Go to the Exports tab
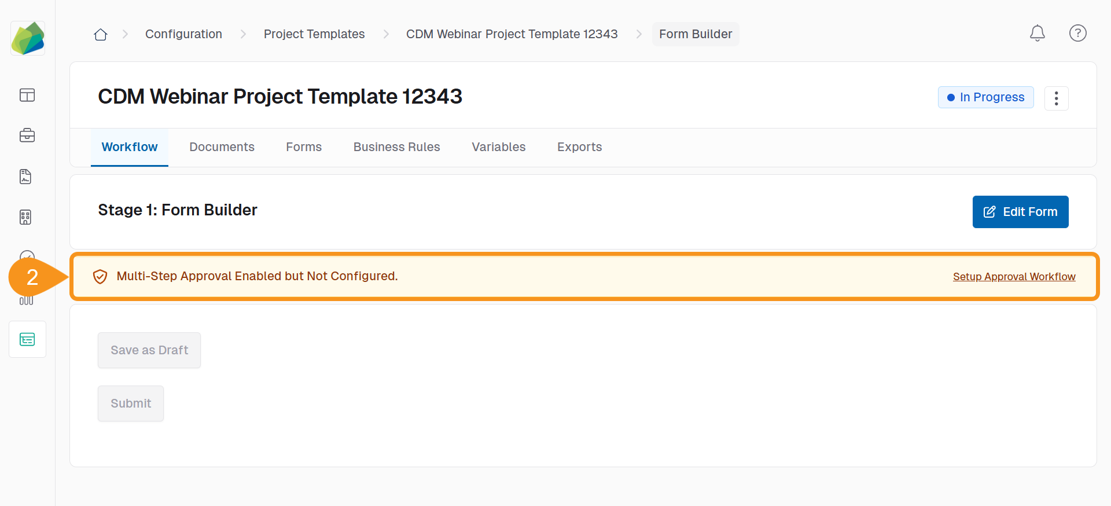 click(579, 147)
